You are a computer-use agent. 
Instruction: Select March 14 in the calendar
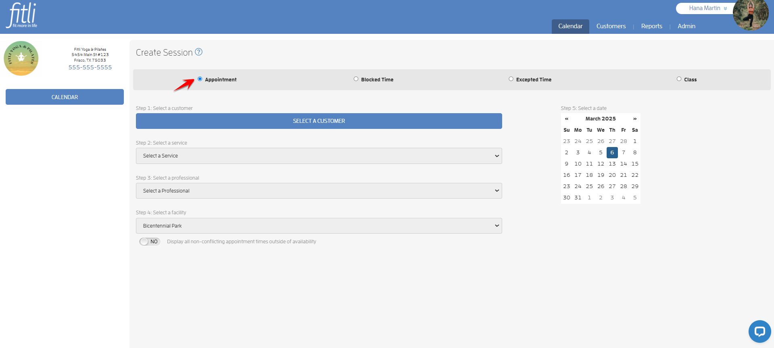point(624,164)
